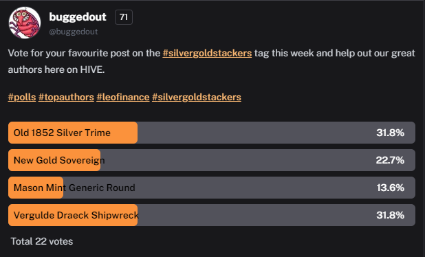The width and height of the screenshot is (425, 257).
Task: Open the buggedout avatar picture
Action: [x=25, y=23]
